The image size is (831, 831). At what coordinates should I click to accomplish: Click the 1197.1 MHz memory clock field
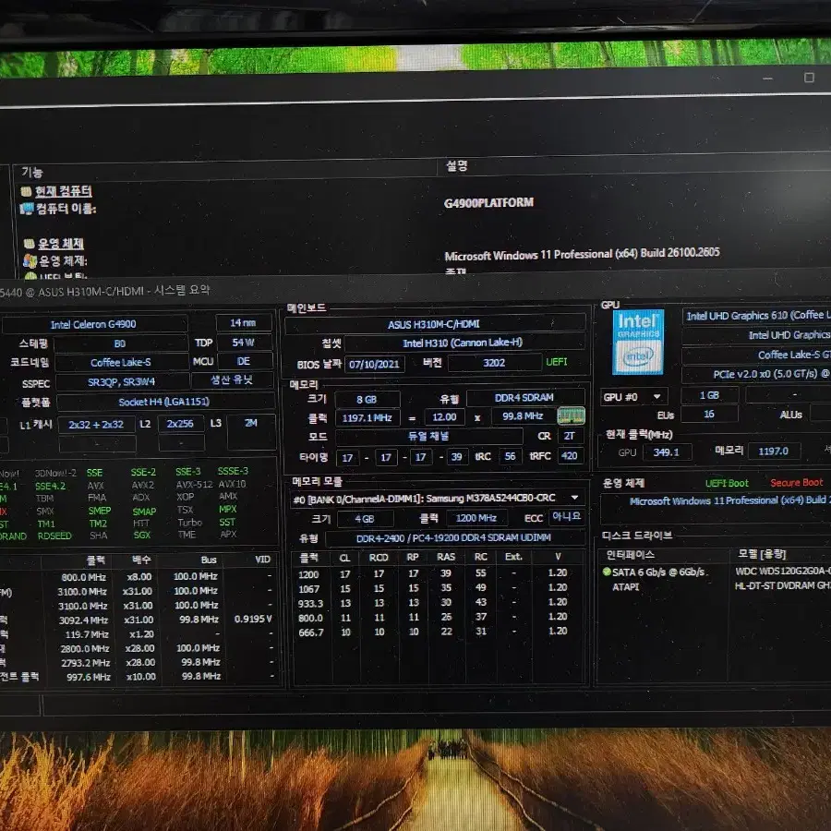click(x=367, y=418)
